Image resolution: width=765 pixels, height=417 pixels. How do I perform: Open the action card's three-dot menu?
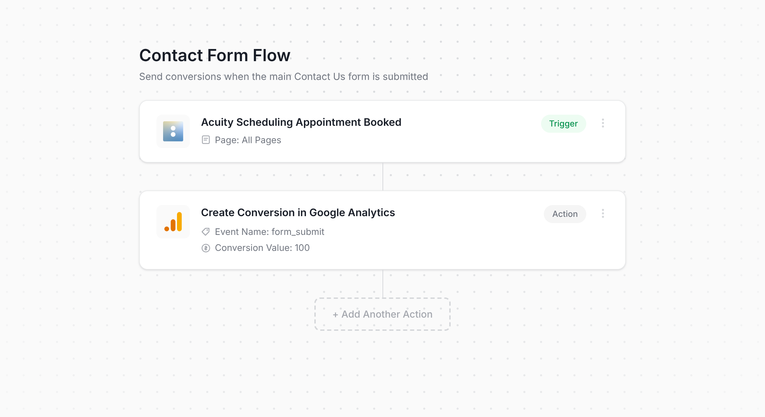pyautogui.click(x=603, y=214)
